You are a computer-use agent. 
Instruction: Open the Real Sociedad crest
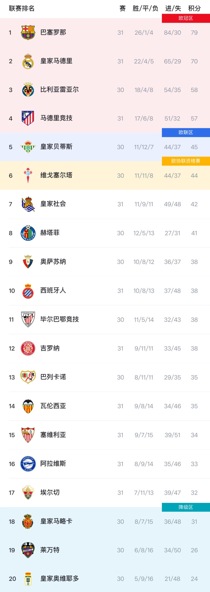pyautogui.click(x=28, y=204)
